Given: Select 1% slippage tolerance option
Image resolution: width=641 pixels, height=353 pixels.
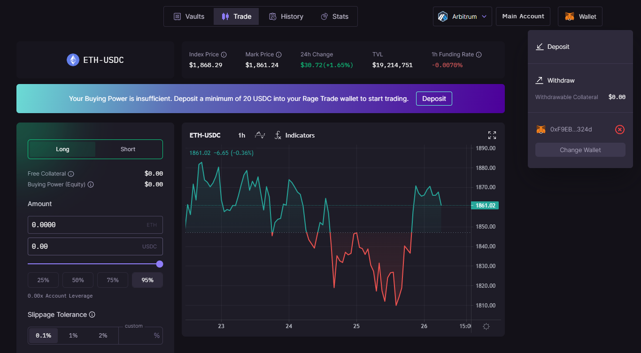Looking at the screenshot, I should coord(73,336).
